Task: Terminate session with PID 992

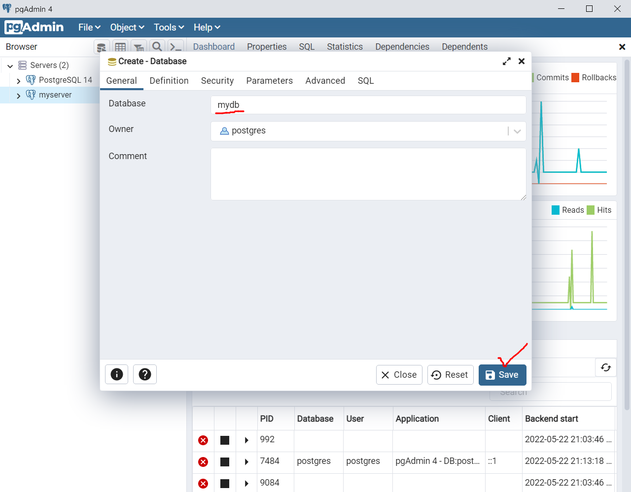Action: tap(203, 440)
